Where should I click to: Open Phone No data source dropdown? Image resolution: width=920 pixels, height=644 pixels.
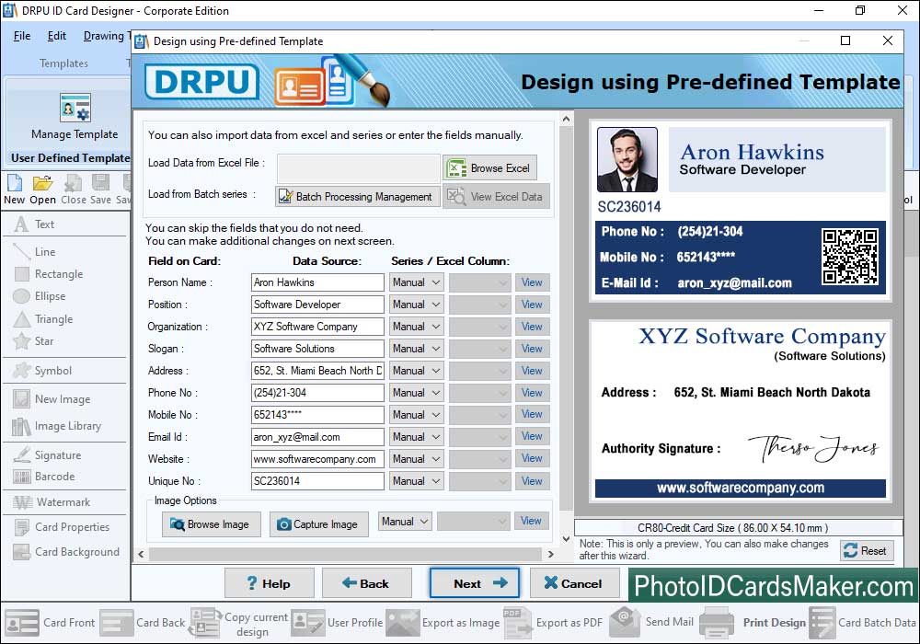416,393
